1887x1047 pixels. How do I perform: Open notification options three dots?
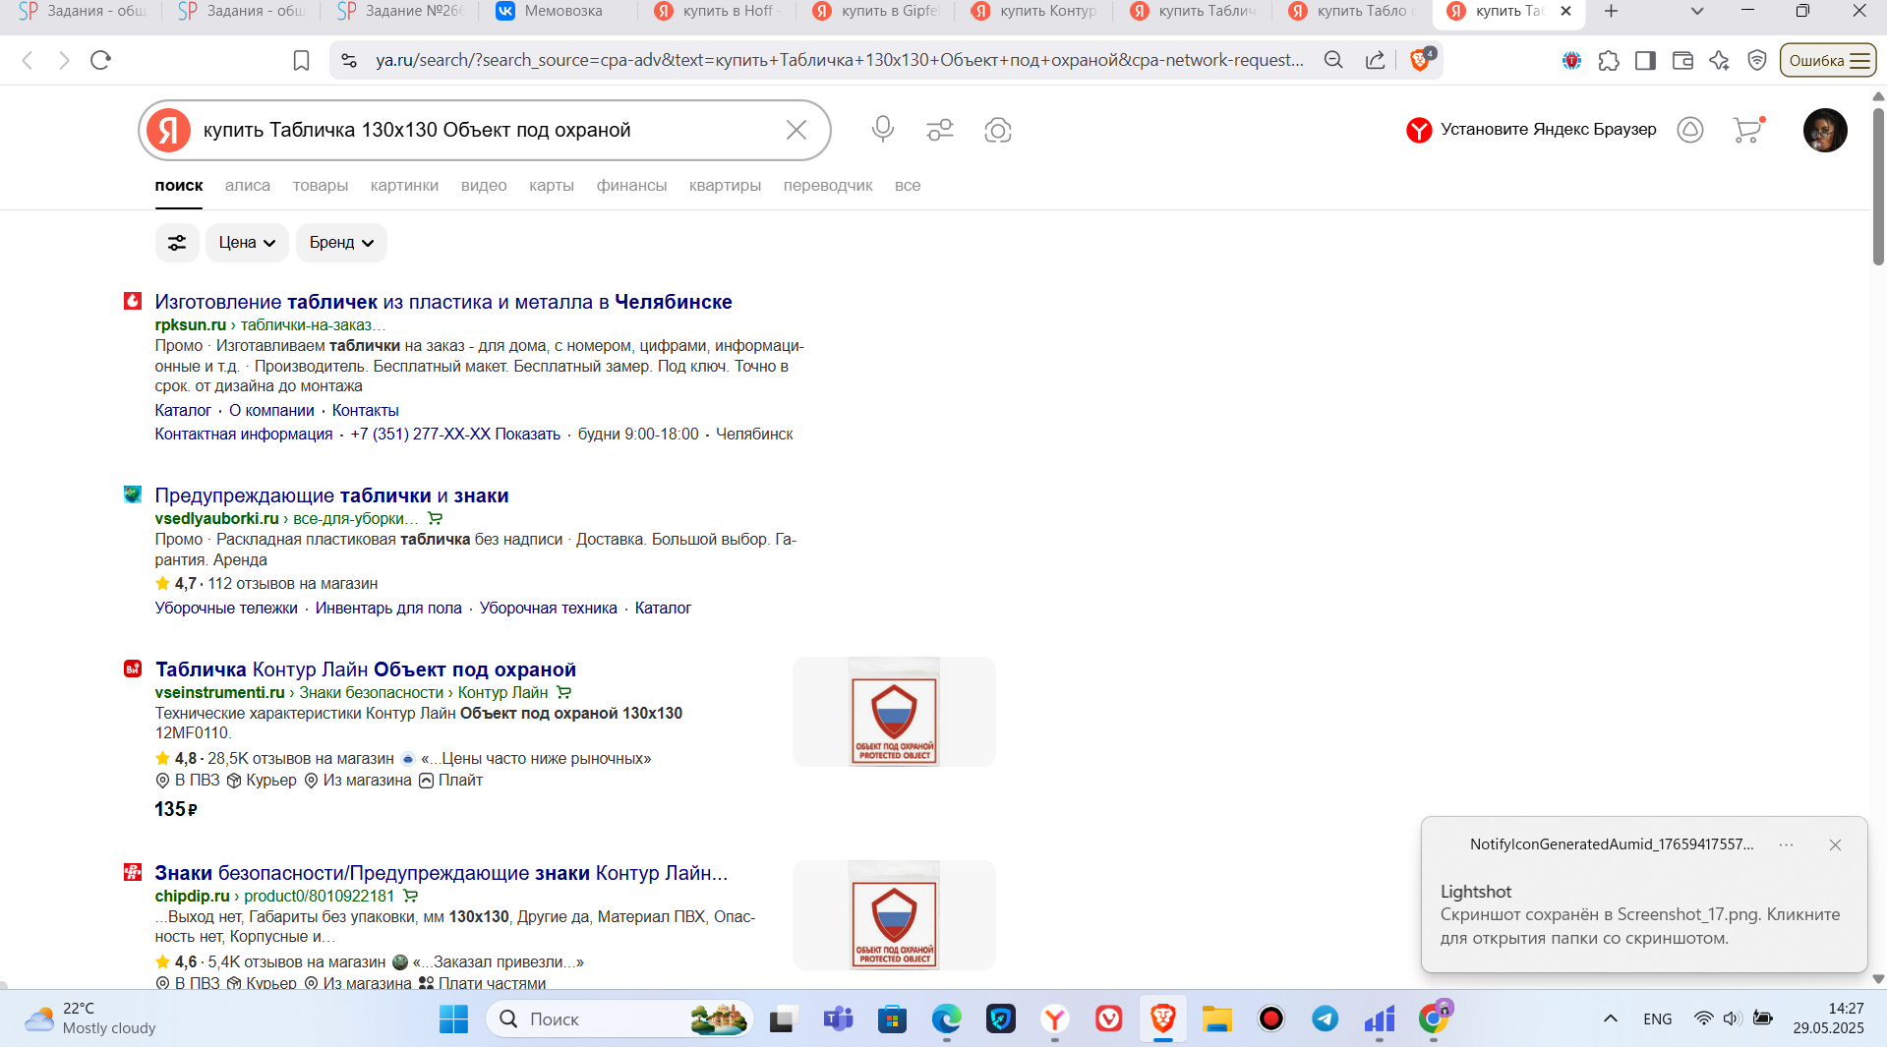click(1786, 844)
